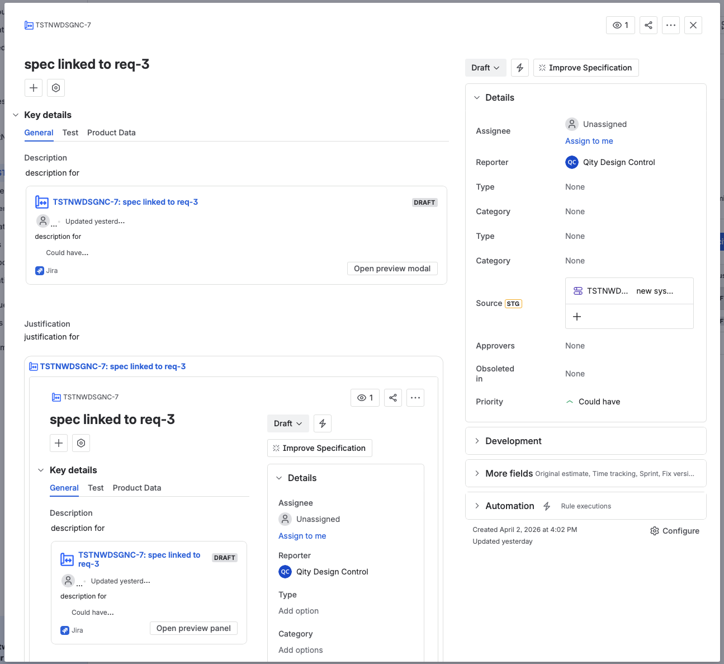Viewport: 724px width, 664px height.
Task: Click the first Type None value
Action: [575, 187]
